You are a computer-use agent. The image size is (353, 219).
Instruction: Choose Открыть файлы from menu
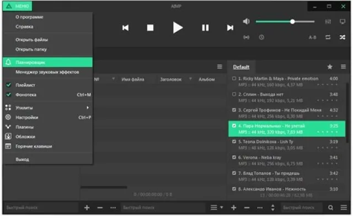47,40
